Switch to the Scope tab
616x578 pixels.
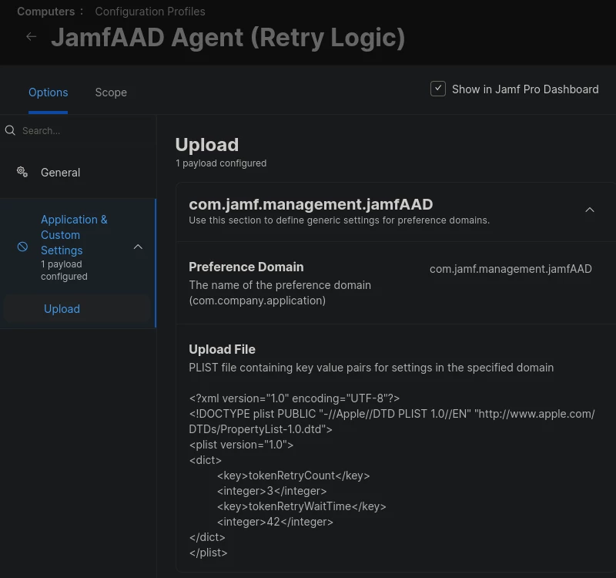click(111, 92)
